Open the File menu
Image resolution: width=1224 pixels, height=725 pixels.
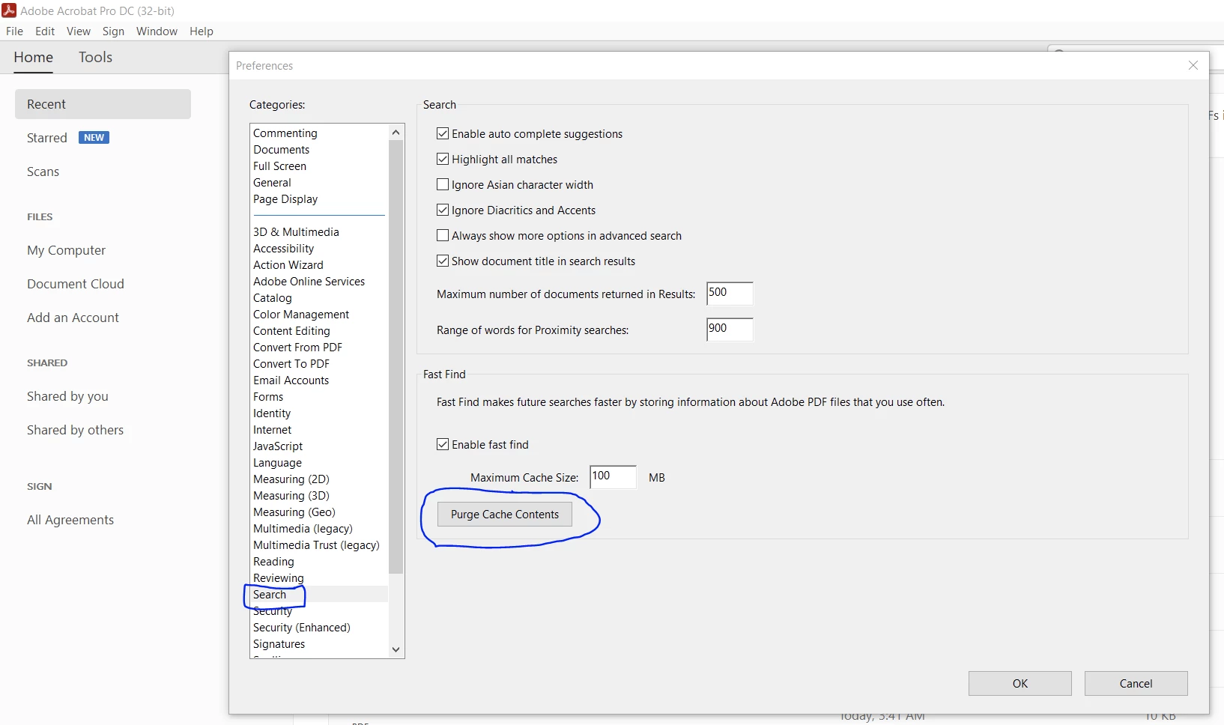point(15,31)
